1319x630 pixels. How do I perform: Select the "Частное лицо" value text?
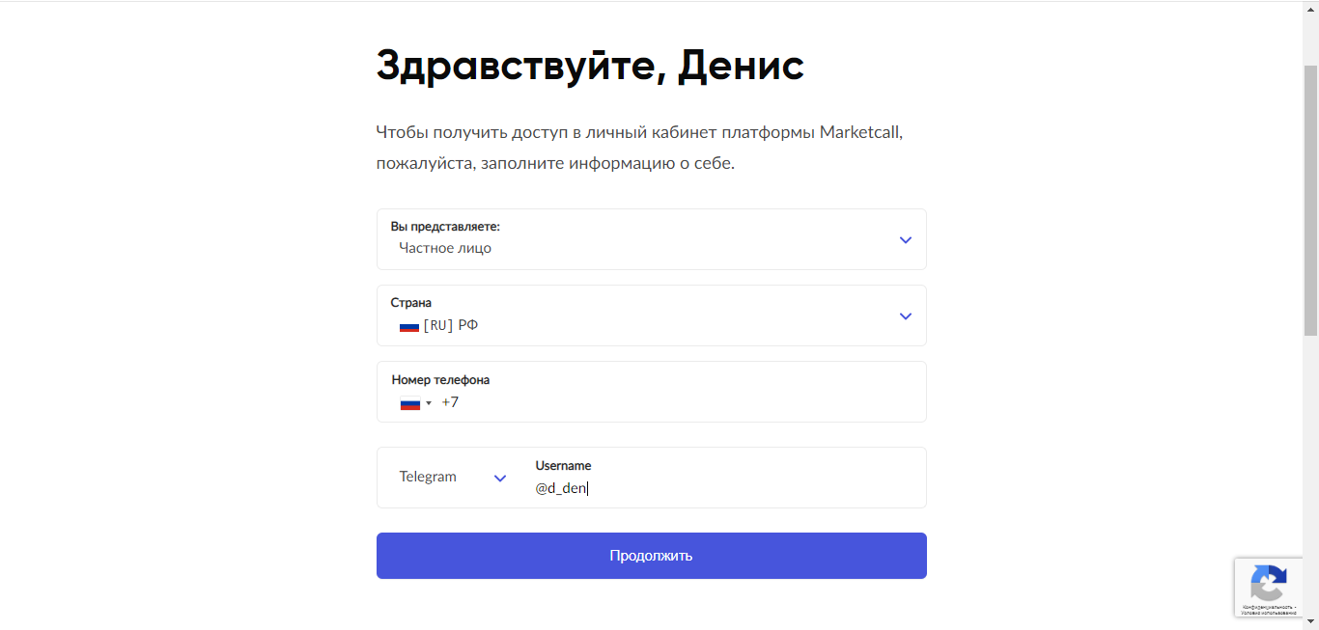coord(445,248)
